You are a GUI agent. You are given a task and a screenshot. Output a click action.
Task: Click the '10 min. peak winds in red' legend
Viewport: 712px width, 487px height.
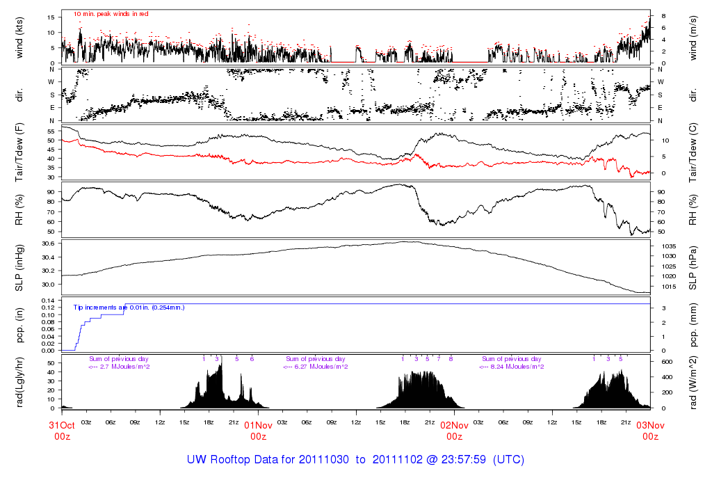click(x=111, y=14)
